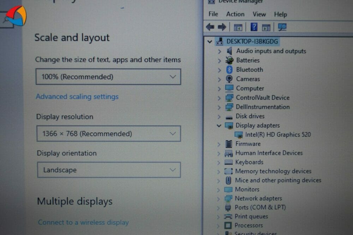Click the Disk drives icon

click(229, 117)
